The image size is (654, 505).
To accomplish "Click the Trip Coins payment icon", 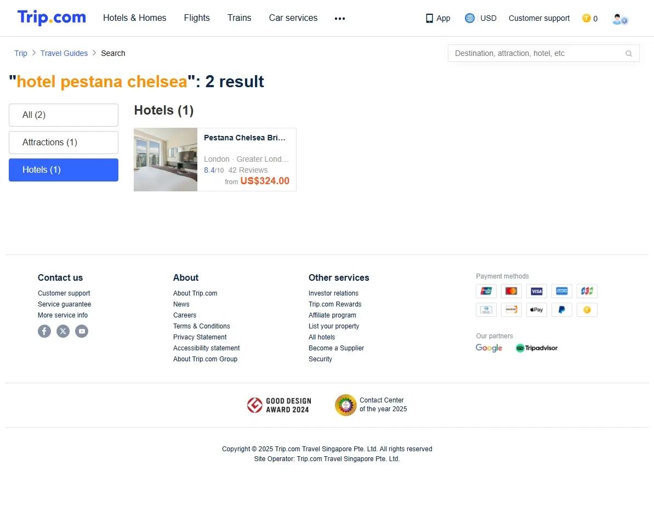I will 587,310.
